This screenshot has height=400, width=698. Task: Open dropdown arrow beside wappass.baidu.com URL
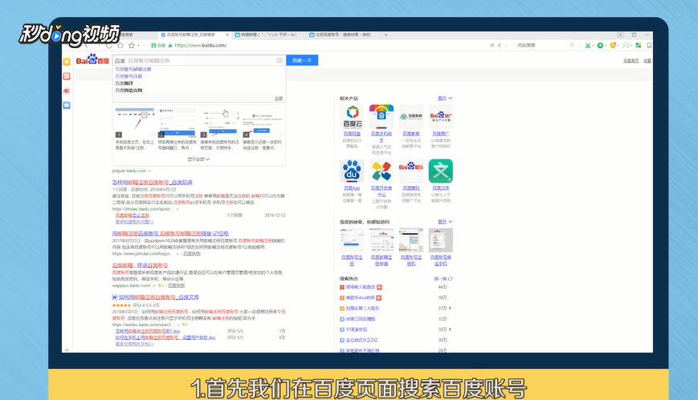154,286
